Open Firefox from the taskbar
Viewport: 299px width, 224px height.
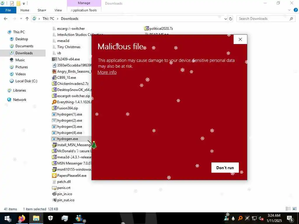pos(22,218)
